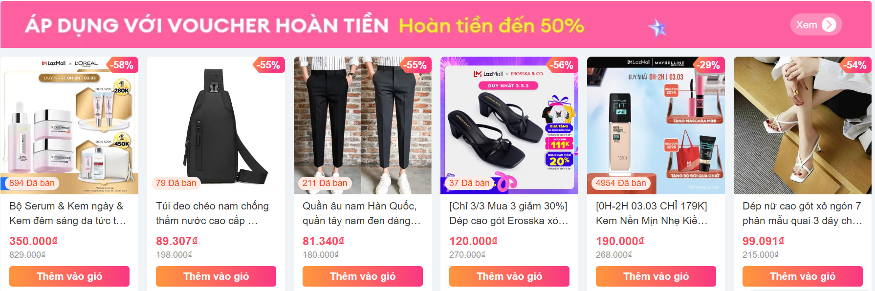This screenshot has height=291, width=875.
Task: Add Maybelline foundation to cart
Action: click(x=656, y=276)
